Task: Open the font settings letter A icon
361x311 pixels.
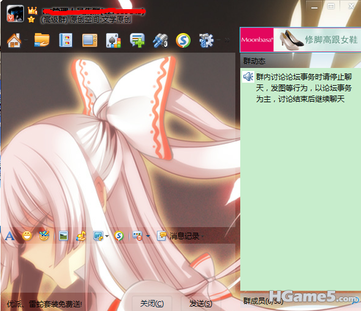Action: 10,236
